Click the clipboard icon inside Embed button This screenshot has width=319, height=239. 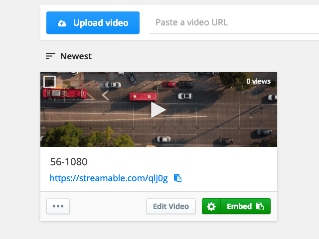pos(260,206)
